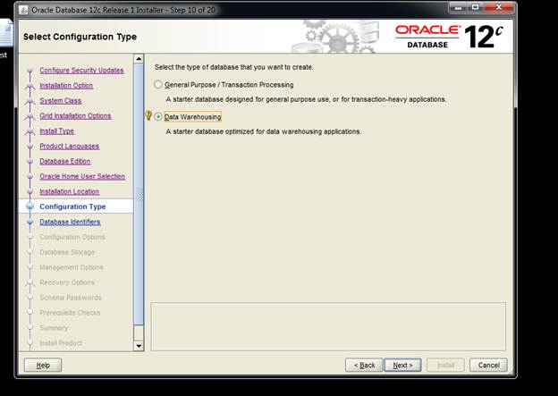Open the Configure Security Updates step

82,70
